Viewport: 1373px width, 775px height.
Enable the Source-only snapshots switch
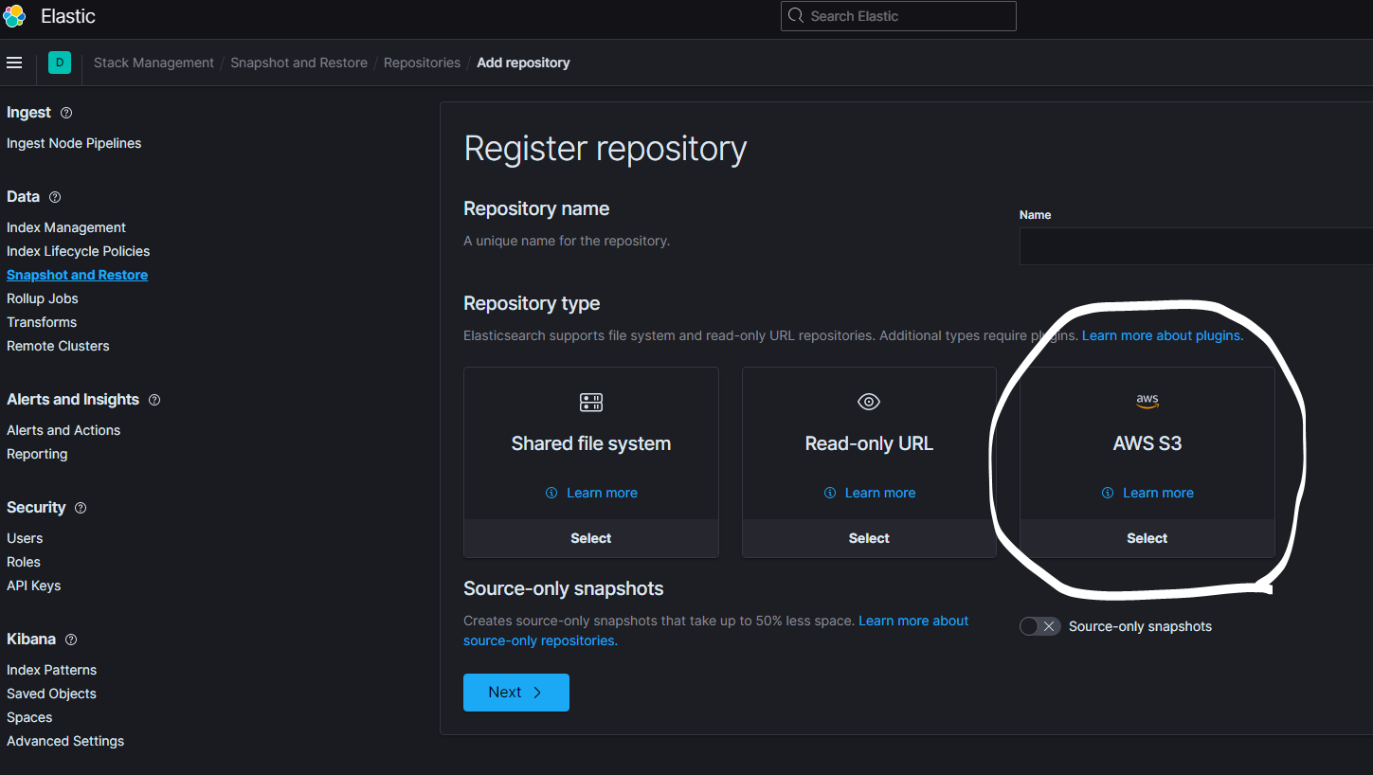[1039, 626]
